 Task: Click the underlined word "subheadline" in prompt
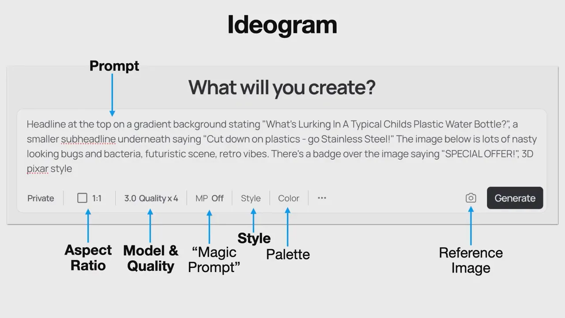click(x=88, y=139)
